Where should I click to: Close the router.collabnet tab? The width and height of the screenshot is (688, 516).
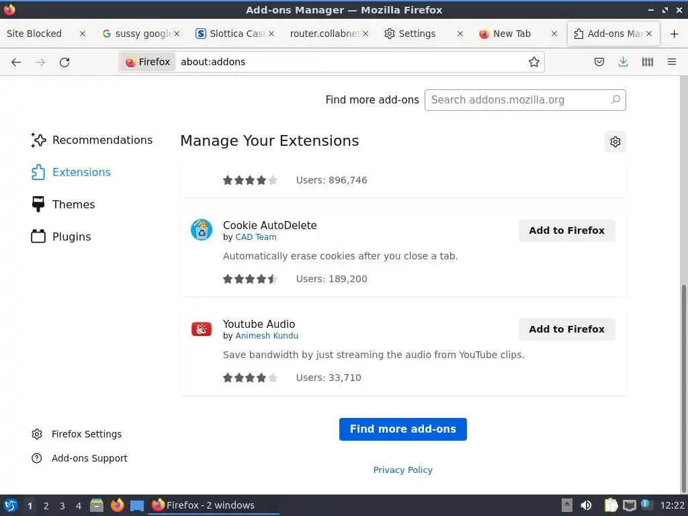pyautogui.click(x=365, y=34)
